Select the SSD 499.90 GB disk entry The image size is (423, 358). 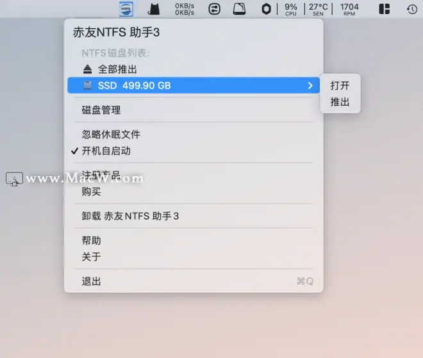[194, 85]
